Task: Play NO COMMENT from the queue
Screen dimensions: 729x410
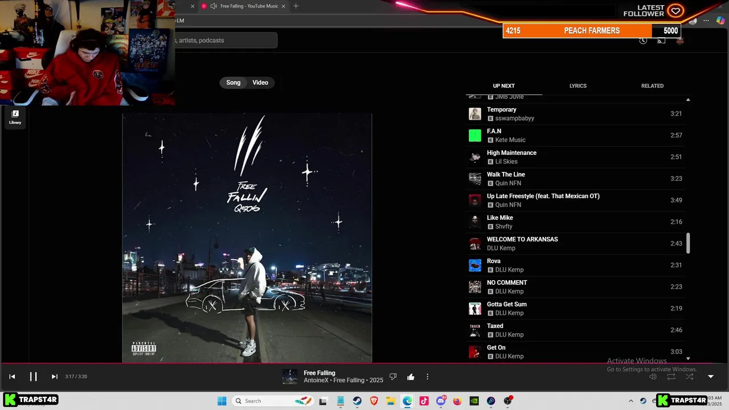Action: [576, 287]
